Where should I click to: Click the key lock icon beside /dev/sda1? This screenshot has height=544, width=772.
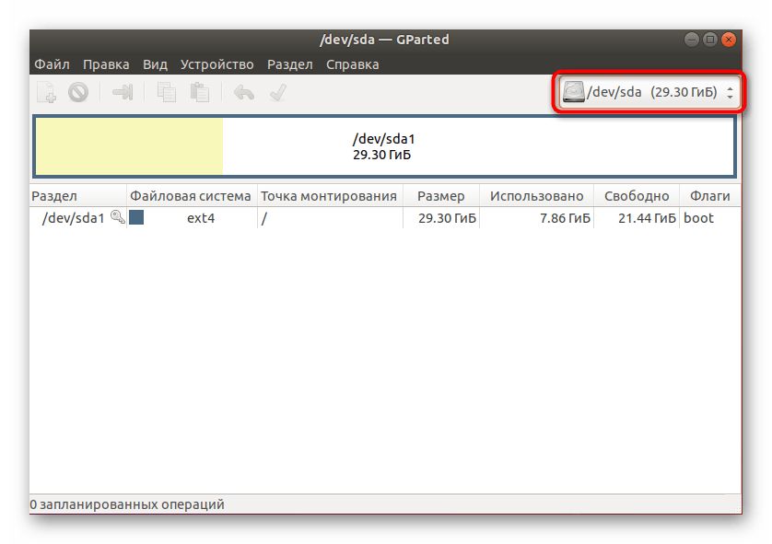point(117,217)
